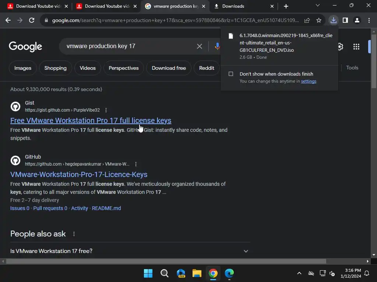The width and height of the screenshot is (377, 282).
Task: Open People also ask three-dot options
Action: (74, 234)
